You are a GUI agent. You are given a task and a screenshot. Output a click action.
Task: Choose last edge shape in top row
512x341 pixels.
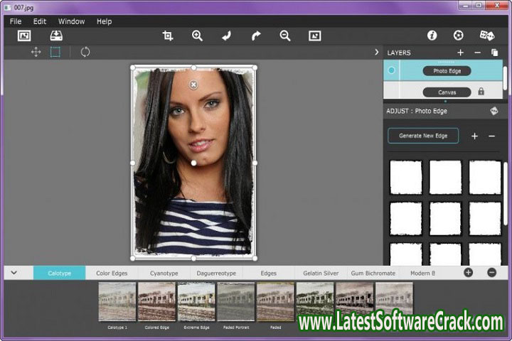tap(485, 178)
